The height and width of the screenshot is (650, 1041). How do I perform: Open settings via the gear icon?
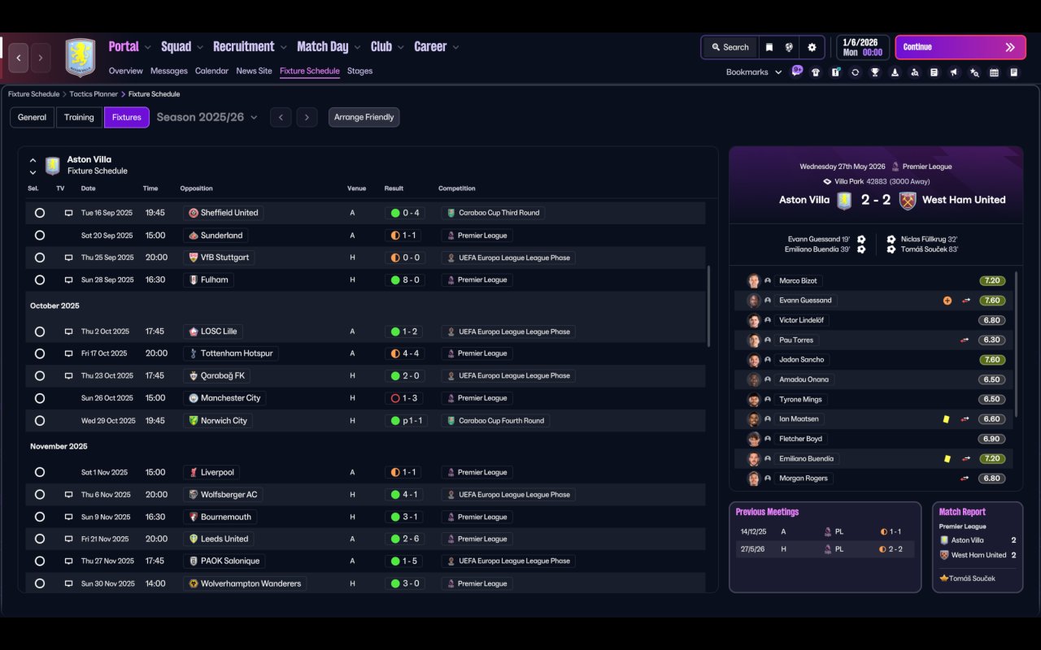[x=812, y=47]
